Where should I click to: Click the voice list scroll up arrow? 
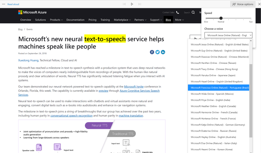click(x=251, y=41)
